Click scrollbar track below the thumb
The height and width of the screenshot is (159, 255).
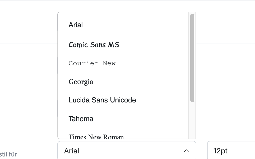point(192,120)
